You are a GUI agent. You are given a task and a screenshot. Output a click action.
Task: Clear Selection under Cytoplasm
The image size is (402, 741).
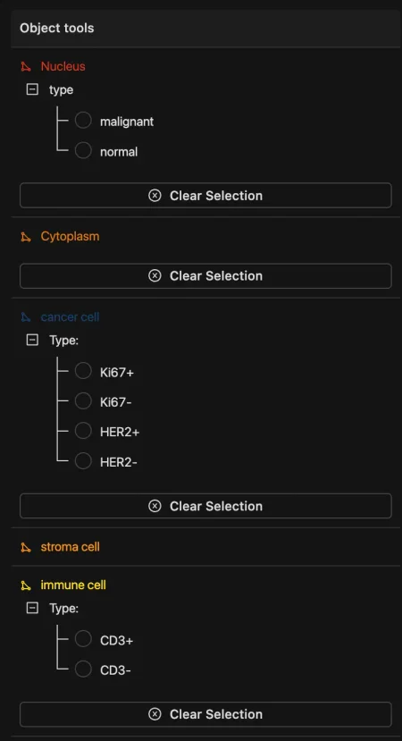[x=205, y=275]
